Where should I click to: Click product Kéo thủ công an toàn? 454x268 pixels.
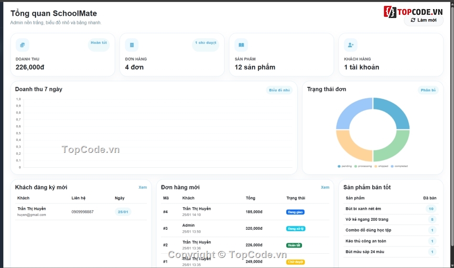(366, 241)
